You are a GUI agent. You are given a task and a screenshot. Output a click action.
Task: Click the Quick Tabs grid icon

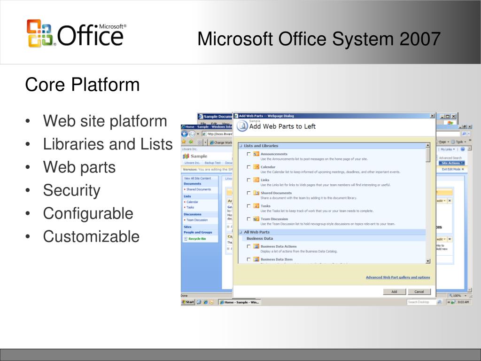pyautogui.click(x=200, y=142)
